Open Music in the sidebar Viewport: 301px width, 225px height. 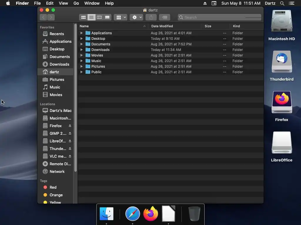tap(56, 87)
